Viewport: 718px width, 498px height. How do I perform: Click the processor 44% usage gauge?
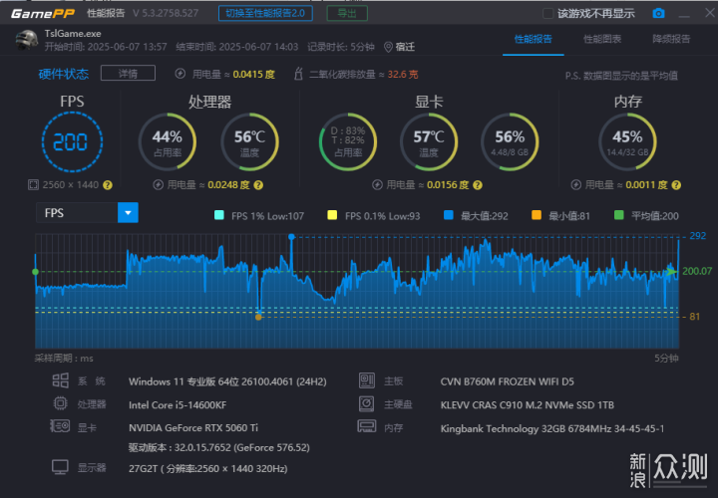[x=168, y=142]
